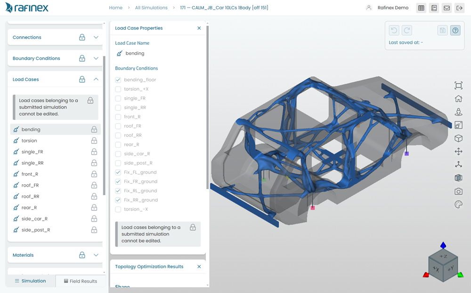
Task: Switch to the Simulation tab
Action: tap(31, 281)
